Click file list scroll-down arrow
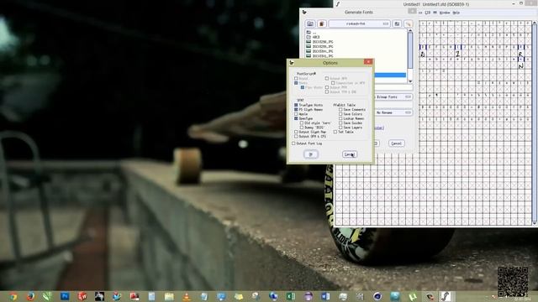The image size is (538, 302). (410, 81)
